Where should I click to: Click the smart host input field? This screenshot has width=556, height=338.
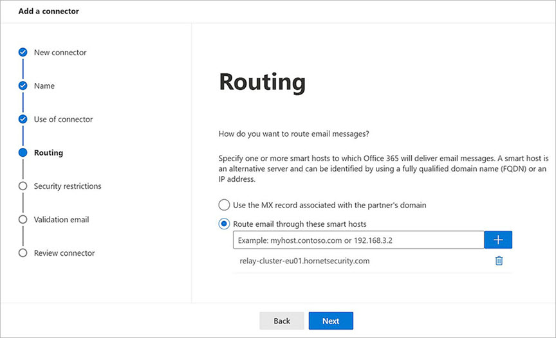(358, 240)
